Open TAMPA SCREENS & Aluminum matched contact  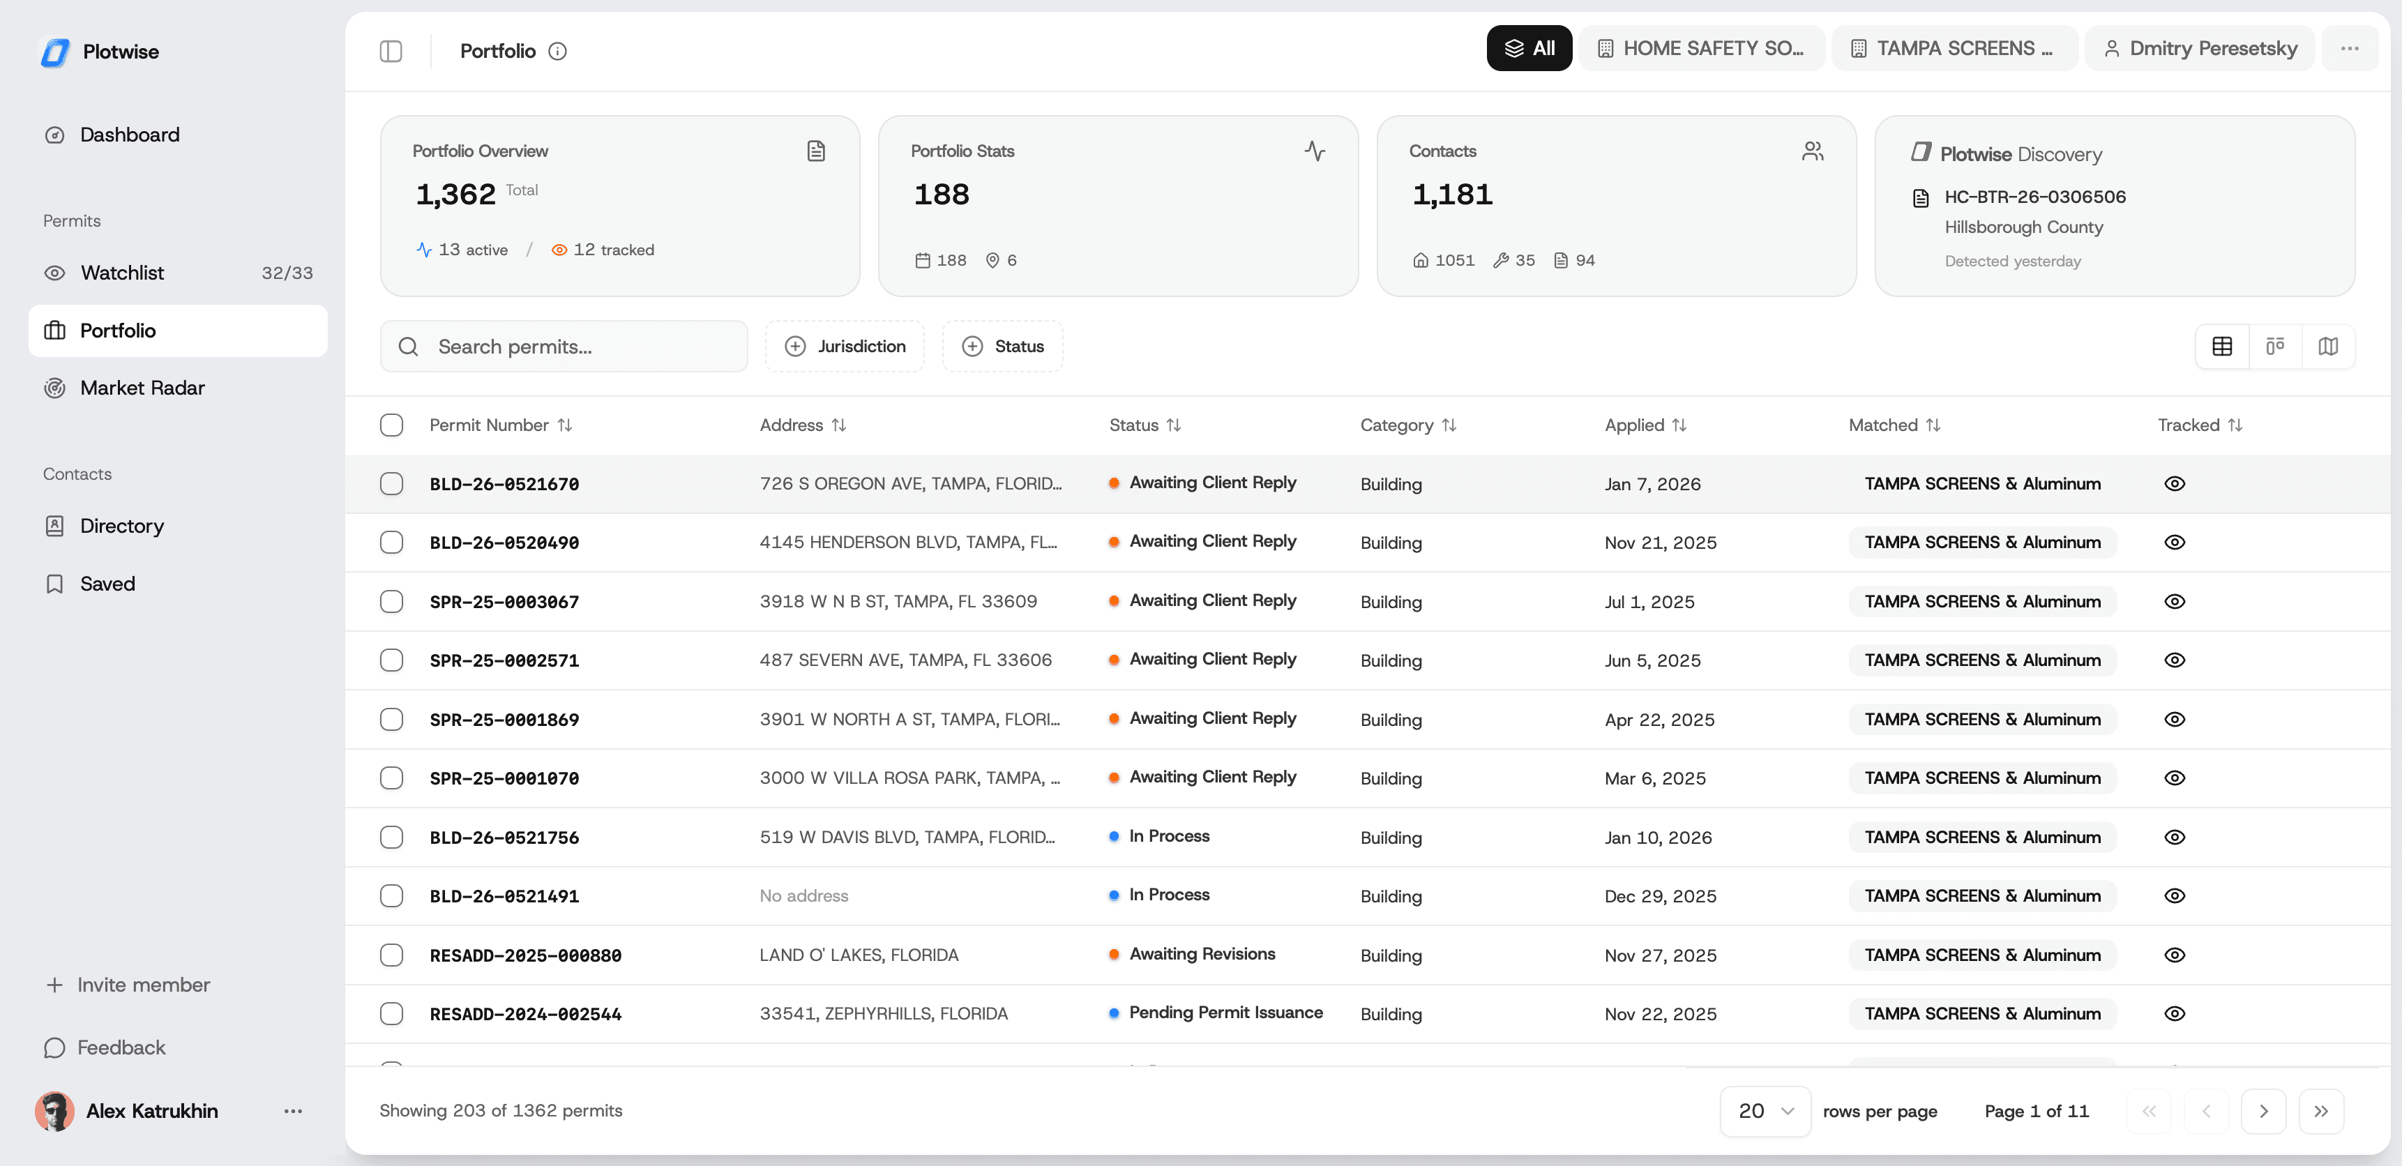tap(1982, 483)
